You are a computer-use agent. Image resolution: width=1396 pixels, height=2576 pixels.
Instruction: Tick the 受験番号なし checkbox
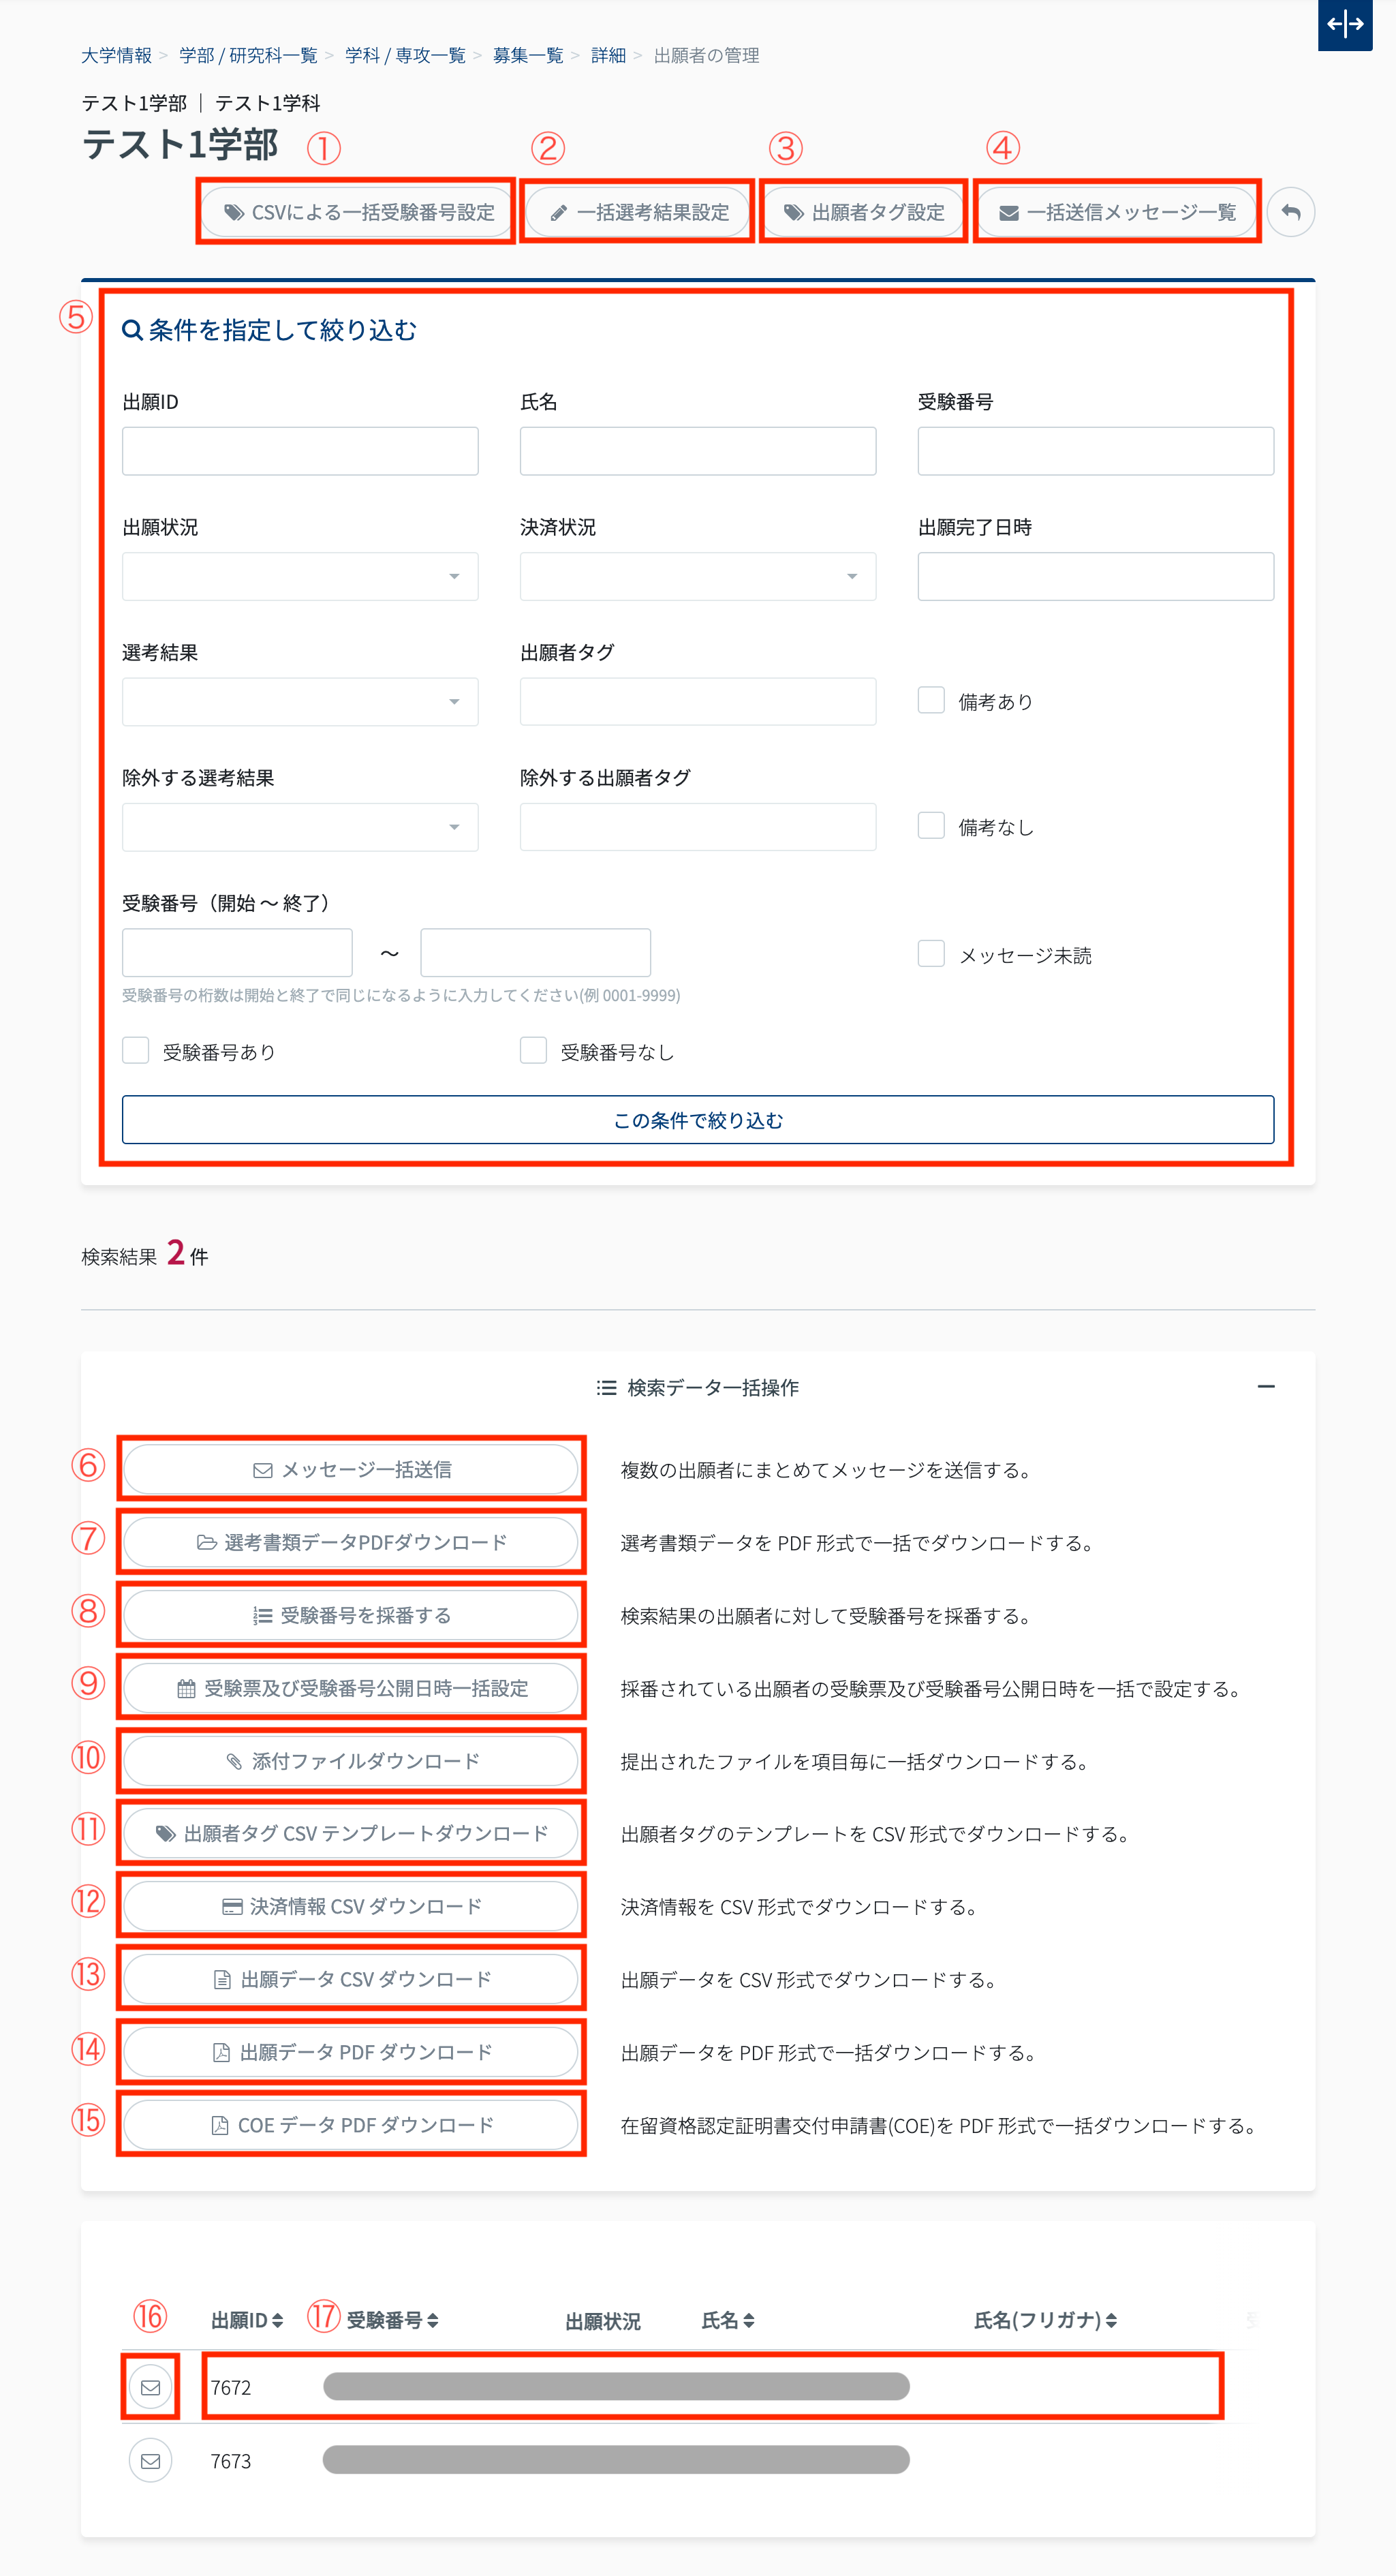[533, 1050]
